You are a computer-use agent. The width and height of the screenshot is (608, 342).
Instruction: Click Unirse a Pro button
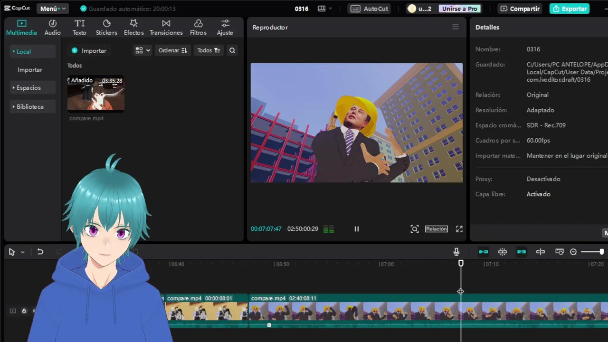[459, 9]
